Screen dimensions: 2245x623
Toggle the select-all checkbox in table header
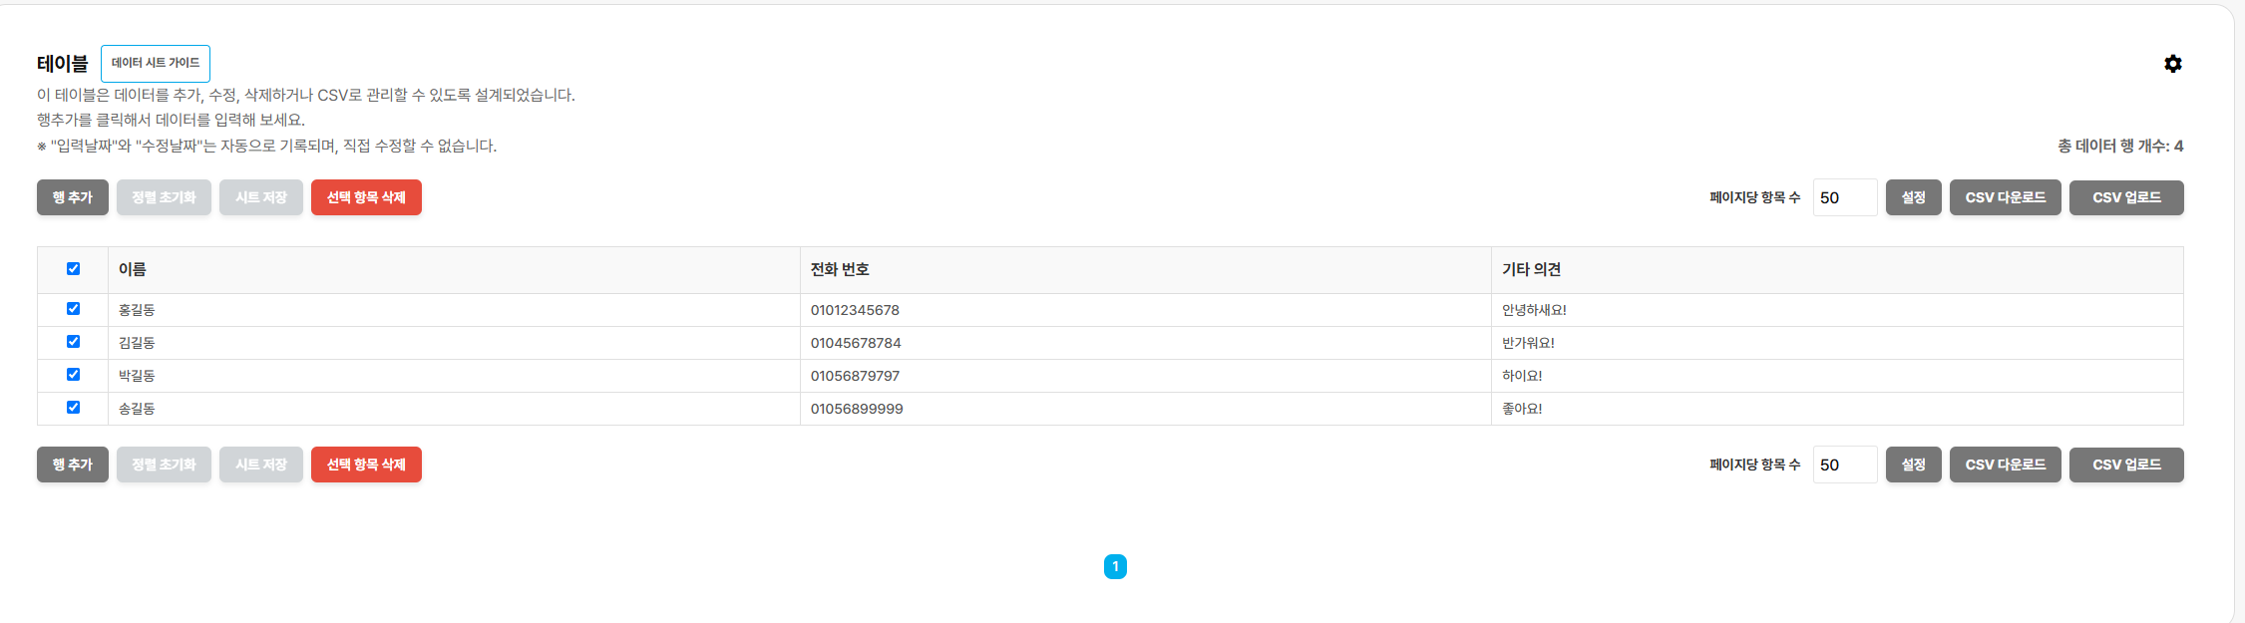[73, 269]
